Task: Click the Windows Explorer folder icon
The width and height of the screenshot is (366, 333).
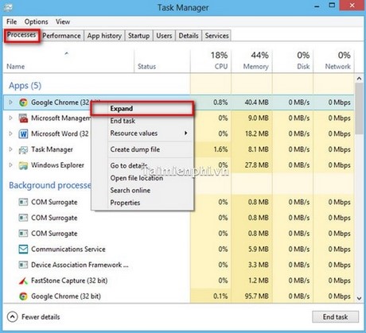Action: click(x=23, y=165)
